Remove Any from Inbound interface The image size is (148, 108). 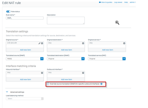pyautogui.click(x=42, y=73)
